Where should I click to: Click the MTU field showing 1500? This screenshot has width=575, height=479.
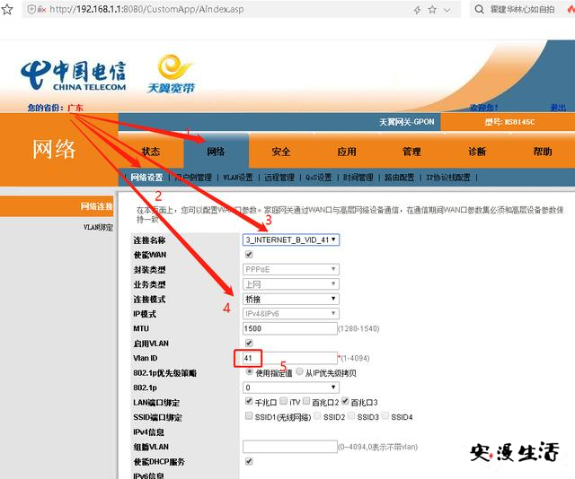(290, 328)
